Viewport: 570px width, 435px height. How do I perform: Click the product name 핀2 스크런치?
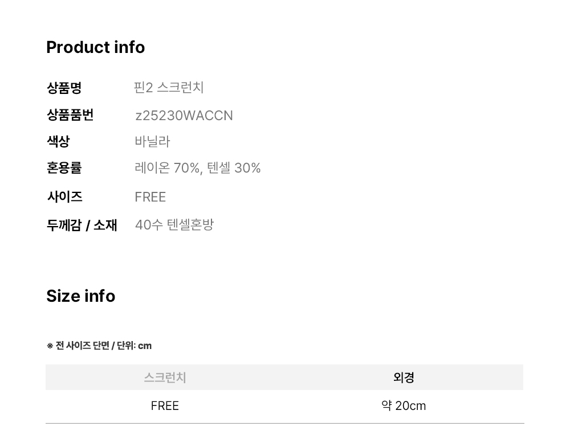pos(169,88)
